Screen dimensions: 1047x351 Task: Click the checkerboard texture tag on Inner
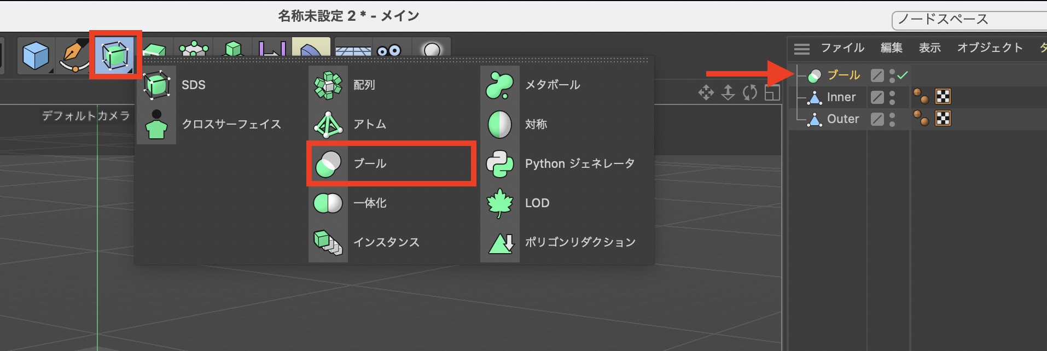click(943, 97)
